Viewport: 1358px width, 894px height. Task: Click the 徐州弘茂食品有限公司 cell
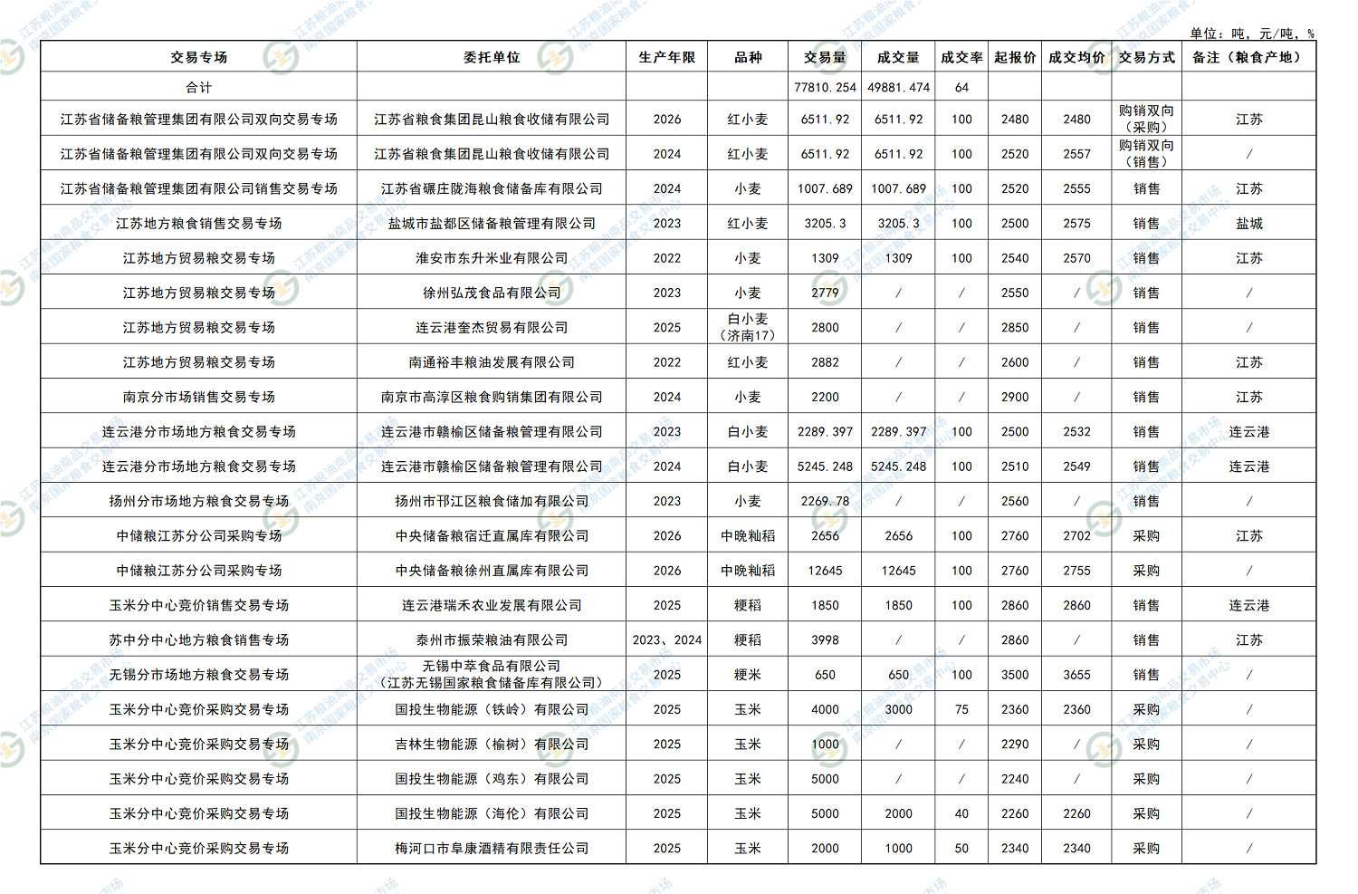pyautogui.click(x=492, y=293)
